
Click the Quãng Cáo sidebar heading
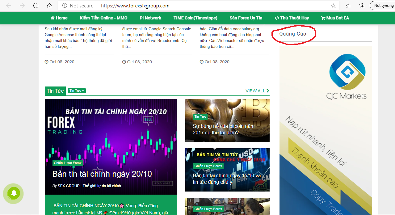click(293, 34)
